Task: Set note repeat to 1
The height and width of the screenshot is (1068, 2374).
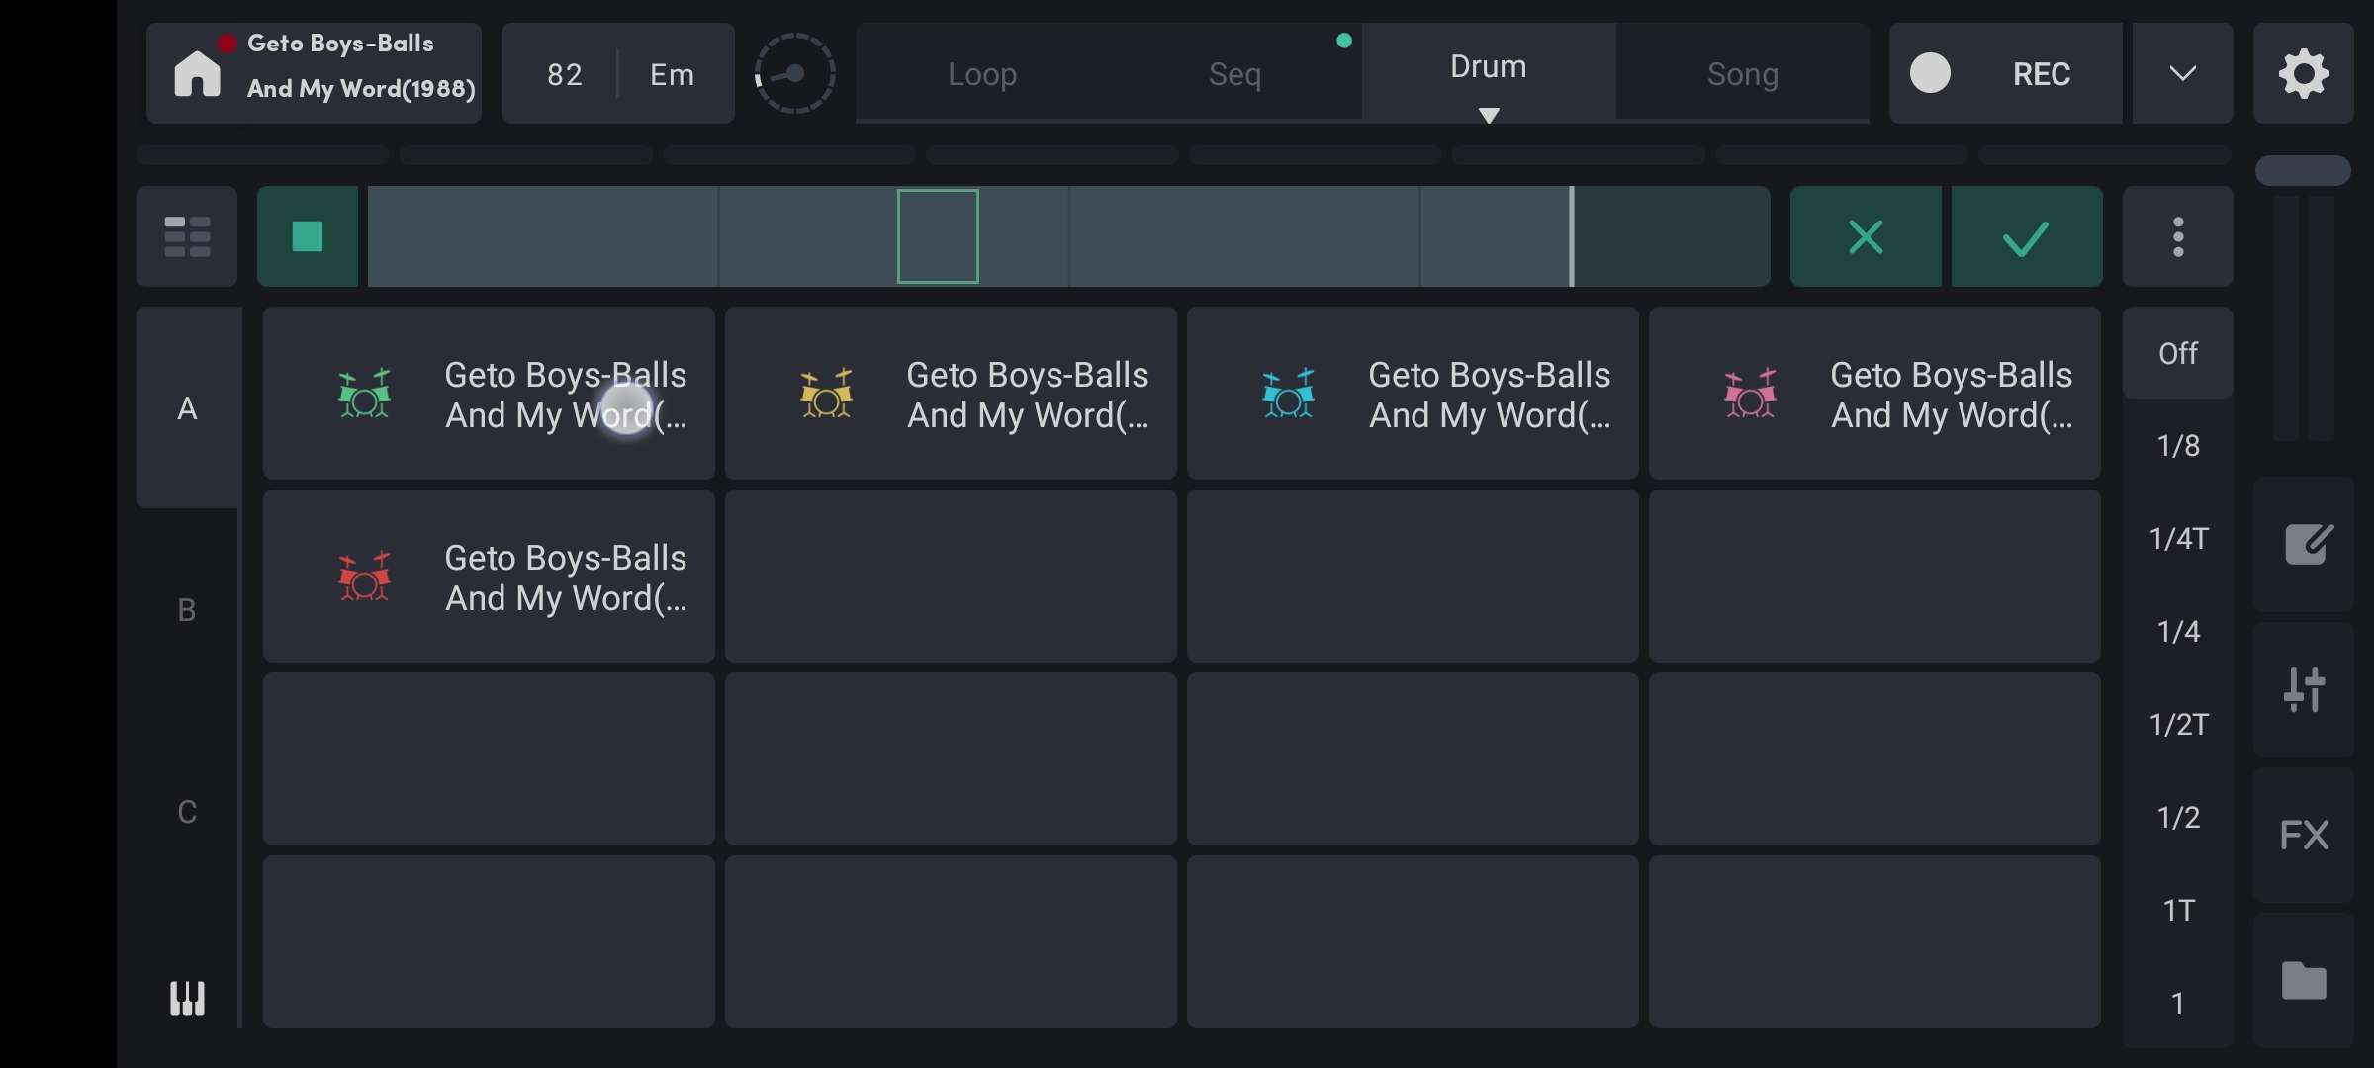Action: 2178,1004
